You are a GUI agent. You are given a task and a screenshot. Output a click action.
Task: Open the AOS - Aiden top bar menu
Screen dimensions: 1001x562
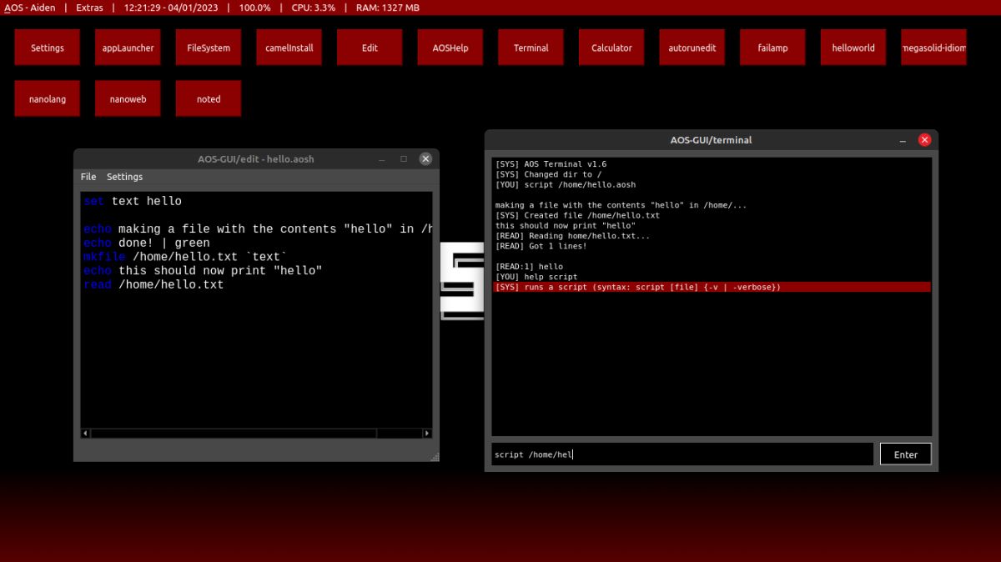(x=30, y=8)
